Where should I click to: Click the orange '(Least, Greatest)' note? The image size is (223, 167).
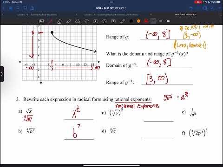[x=190, y=45]
